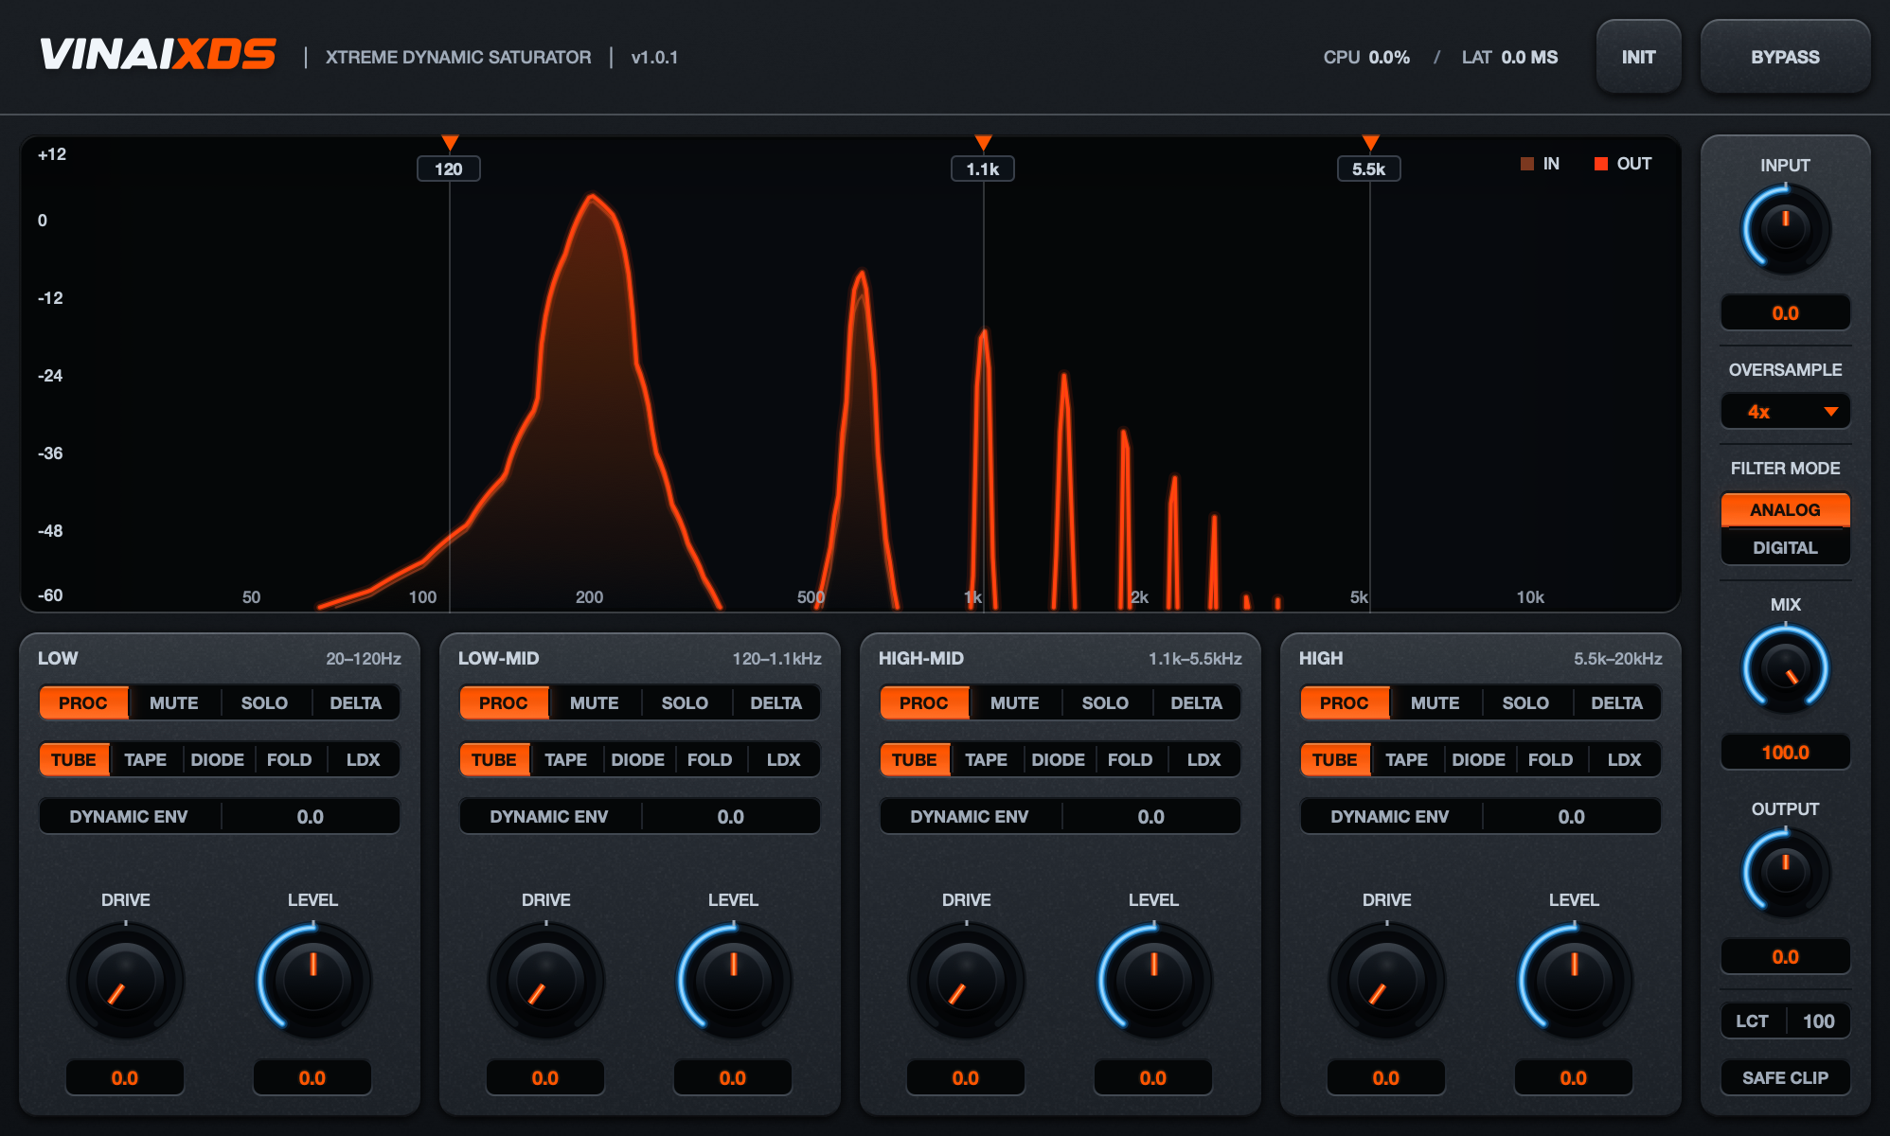Screen dimensions: 1890x1136
Task: Enable DELTA on the LOW band
Action: click(355, 702)
